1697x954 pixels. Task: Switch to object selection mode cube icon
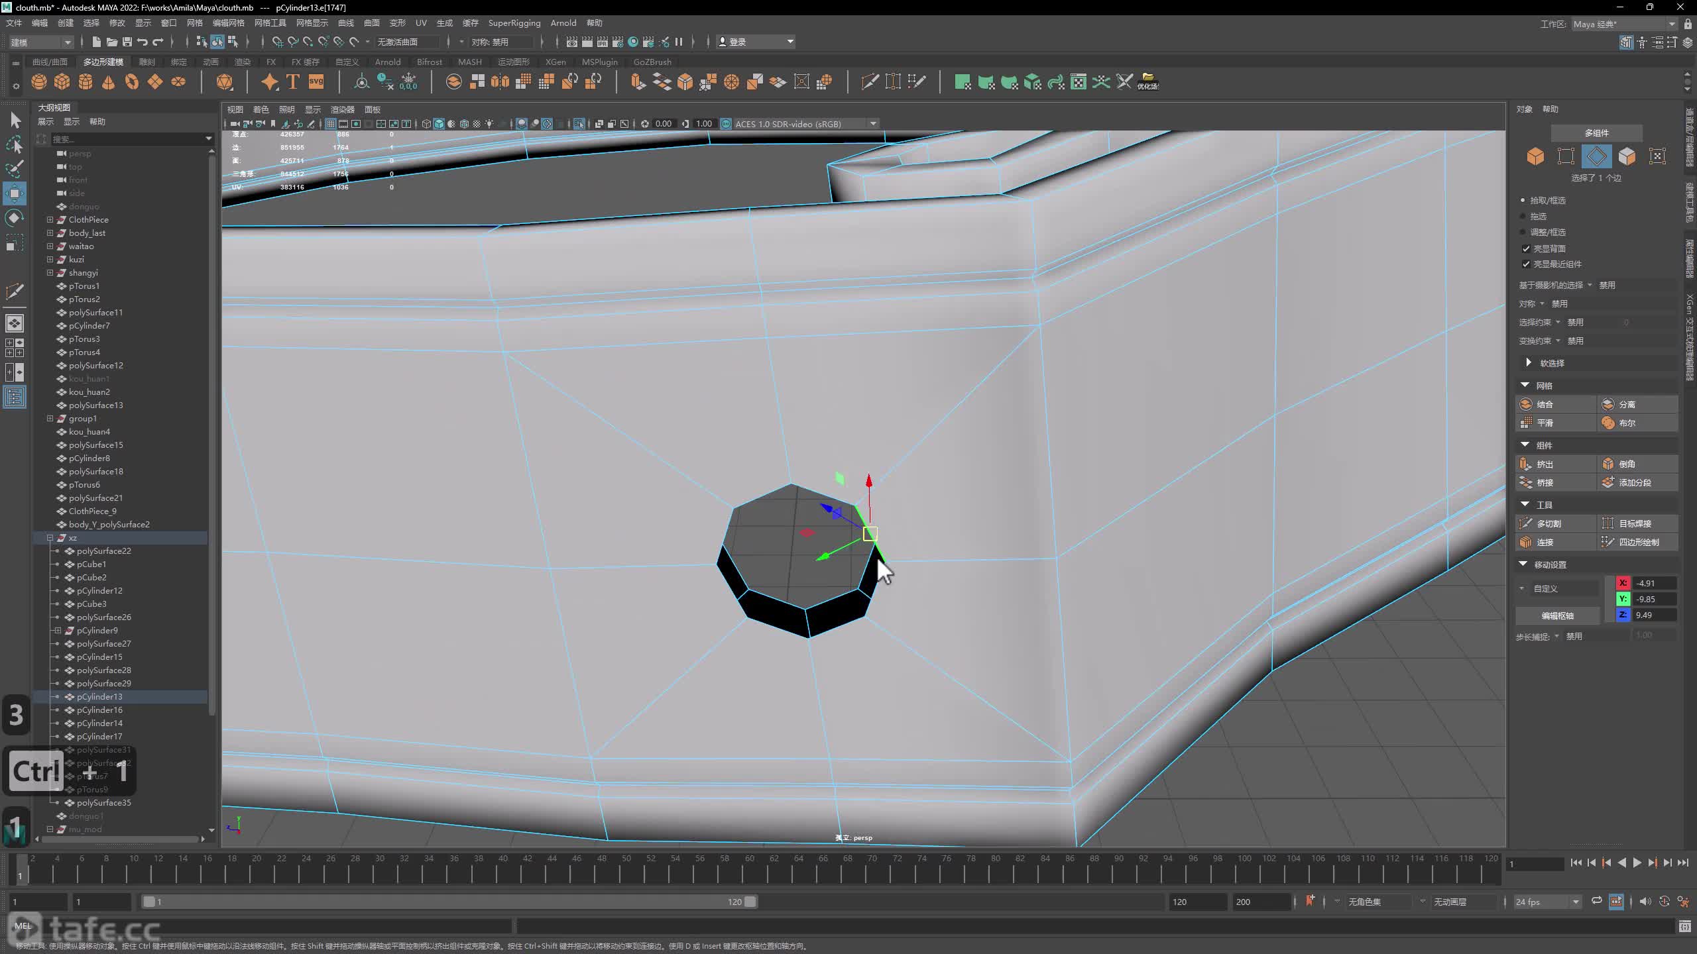coord(1535,157)
